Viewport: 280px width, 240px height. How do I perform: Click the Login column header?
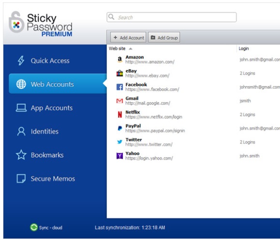click(244, 48)
